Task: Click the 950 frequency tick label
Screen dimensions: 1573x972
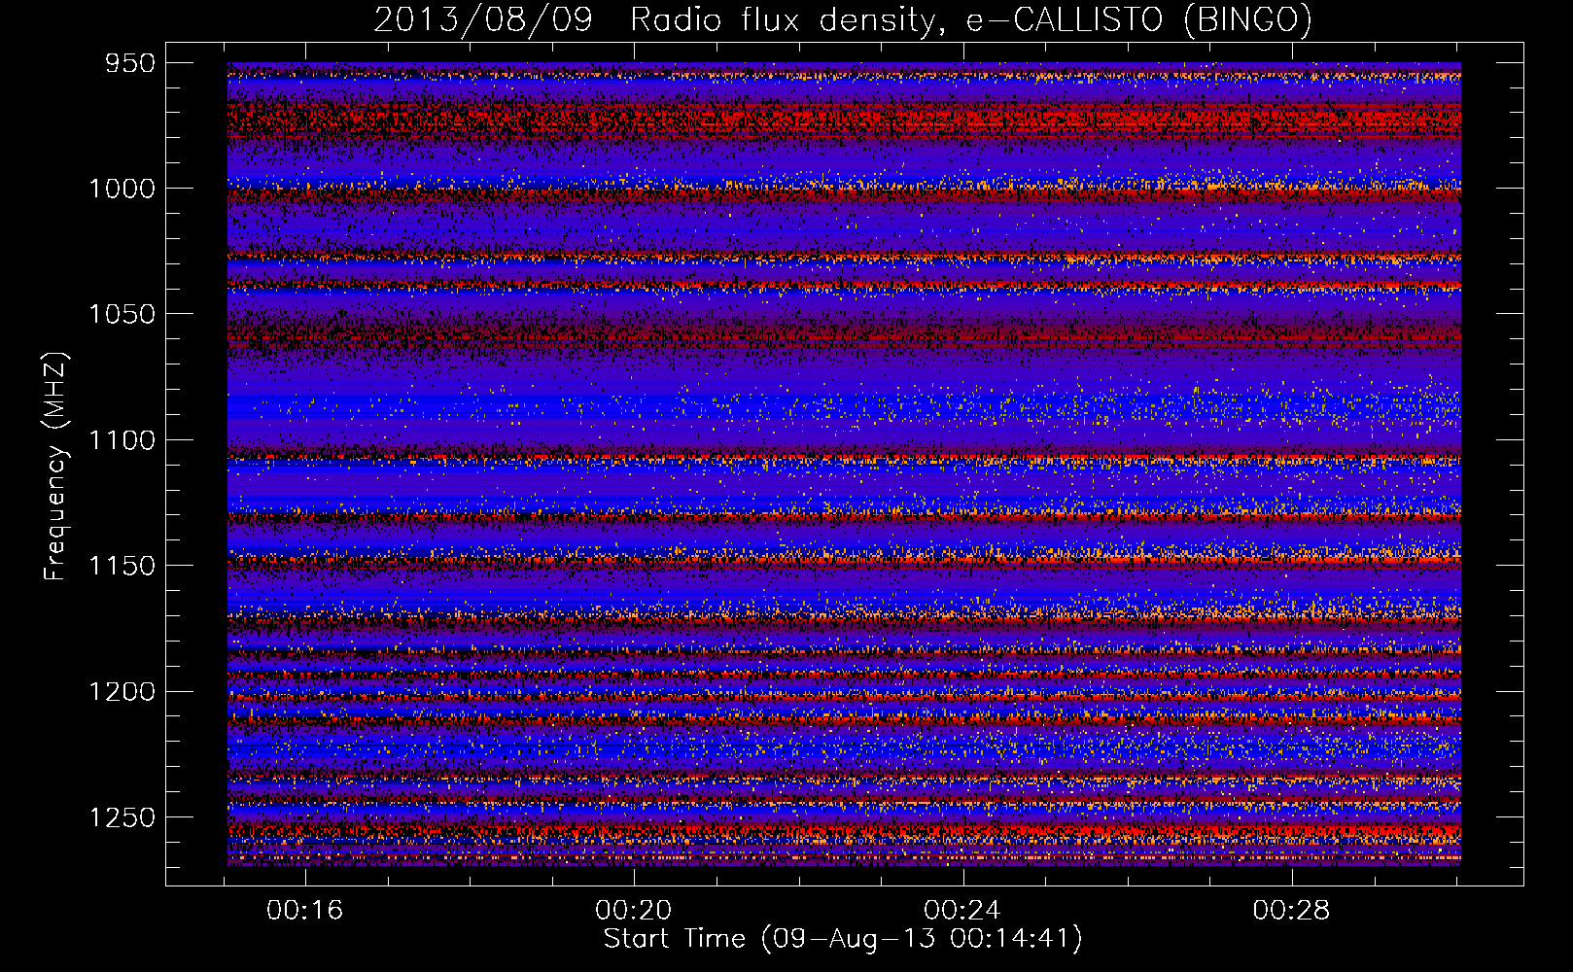Action: (x=131, y=63)
